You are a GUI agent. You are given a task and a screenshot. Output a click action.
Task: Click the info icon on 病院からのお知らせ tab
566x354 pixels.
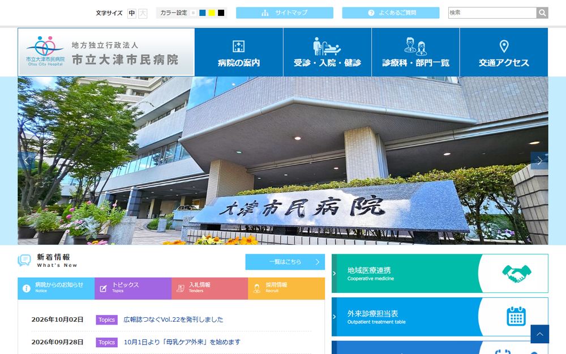27,288
